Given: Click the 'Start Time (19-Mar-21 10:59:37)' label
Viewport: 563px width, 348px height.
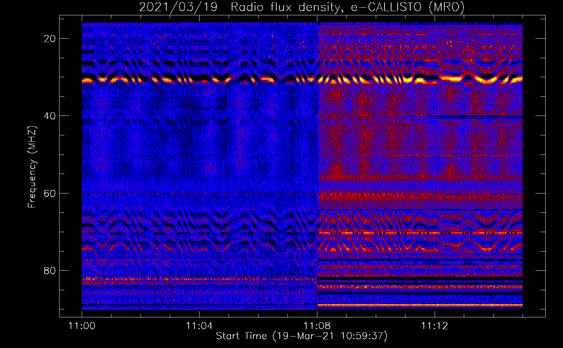Looking at the screenshot, I should (x=302, y=336).
